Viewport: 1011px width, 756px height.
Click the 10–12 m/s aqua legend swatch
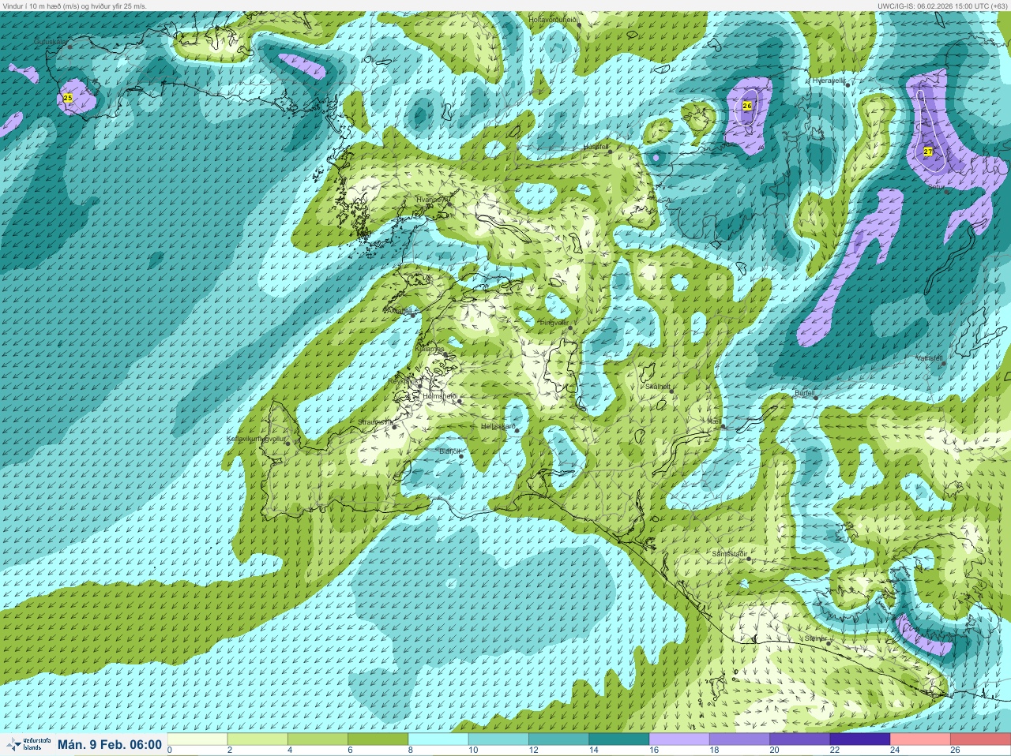(498, 739)
